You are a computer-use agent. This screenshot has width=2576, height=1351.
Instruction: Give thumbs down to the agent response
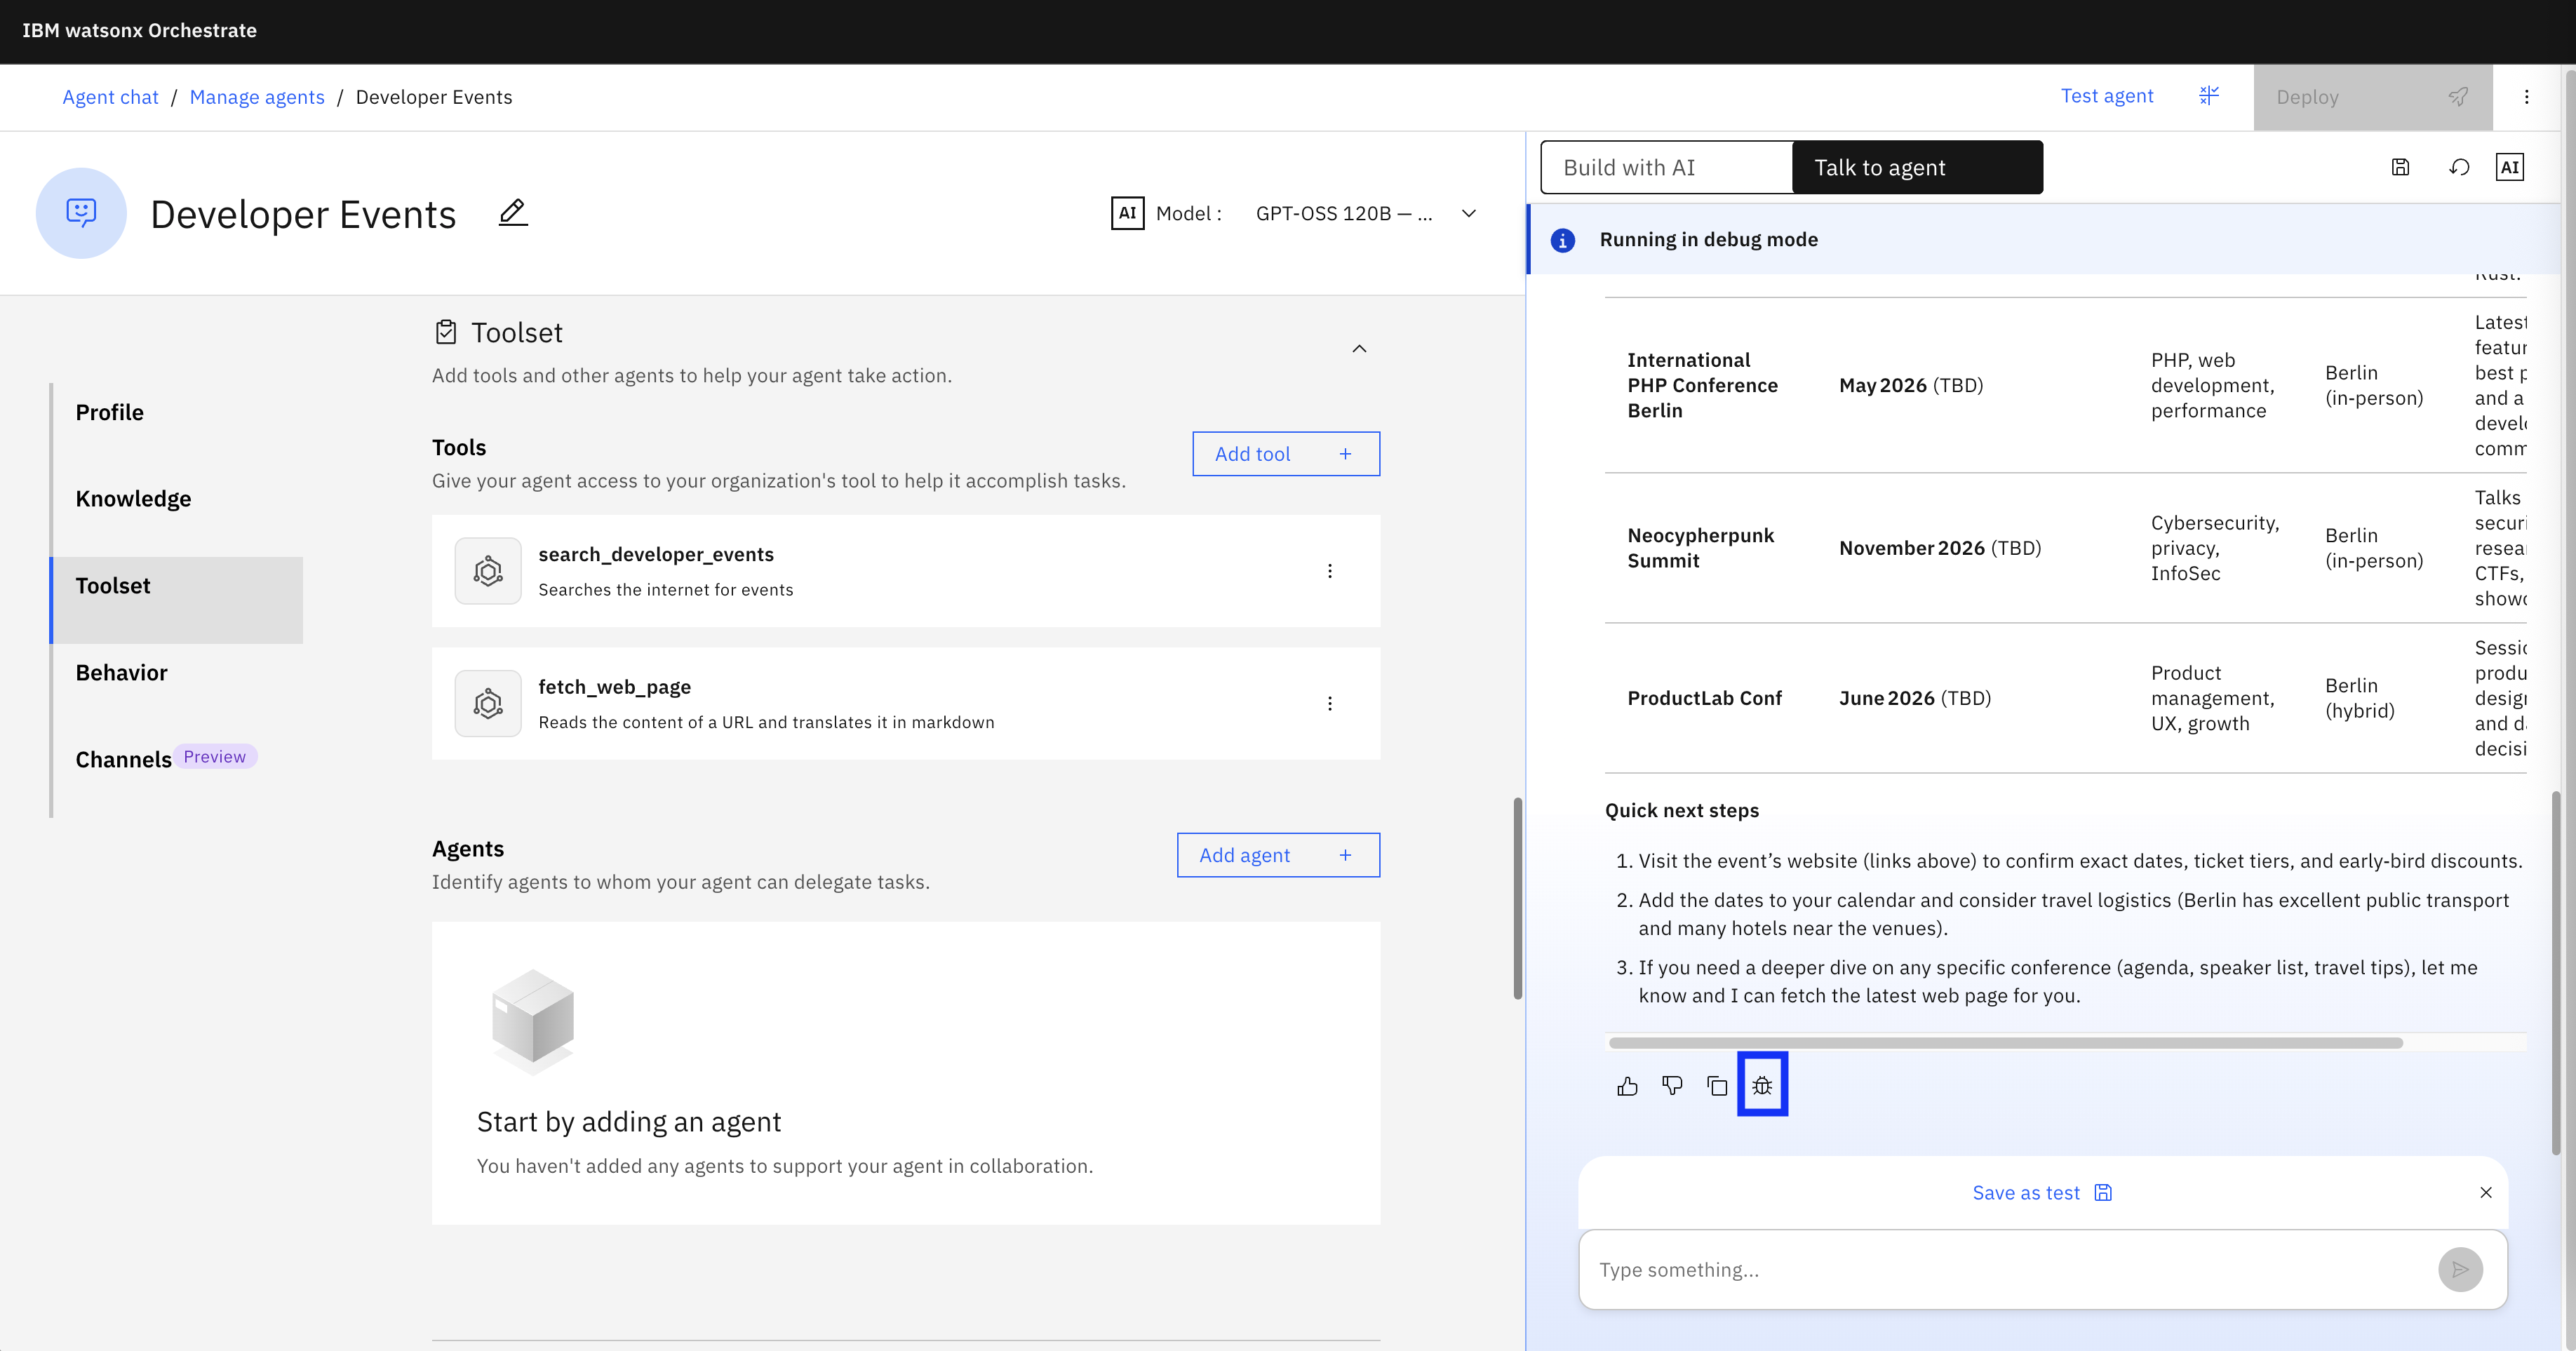click(1672, 1086)
